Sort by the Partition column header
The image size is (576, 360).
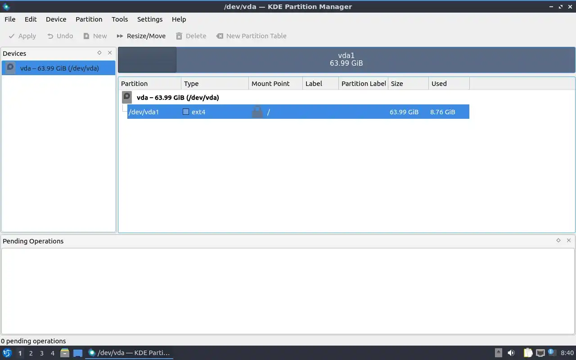click(x=150, y=84)
